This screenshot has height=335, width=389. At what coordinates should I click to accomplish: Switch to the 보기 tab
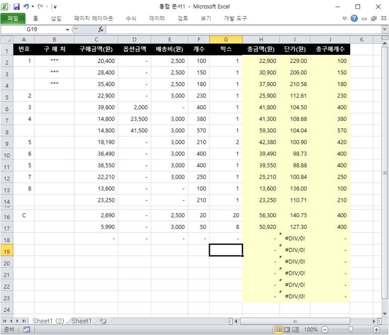coord(206,18)
